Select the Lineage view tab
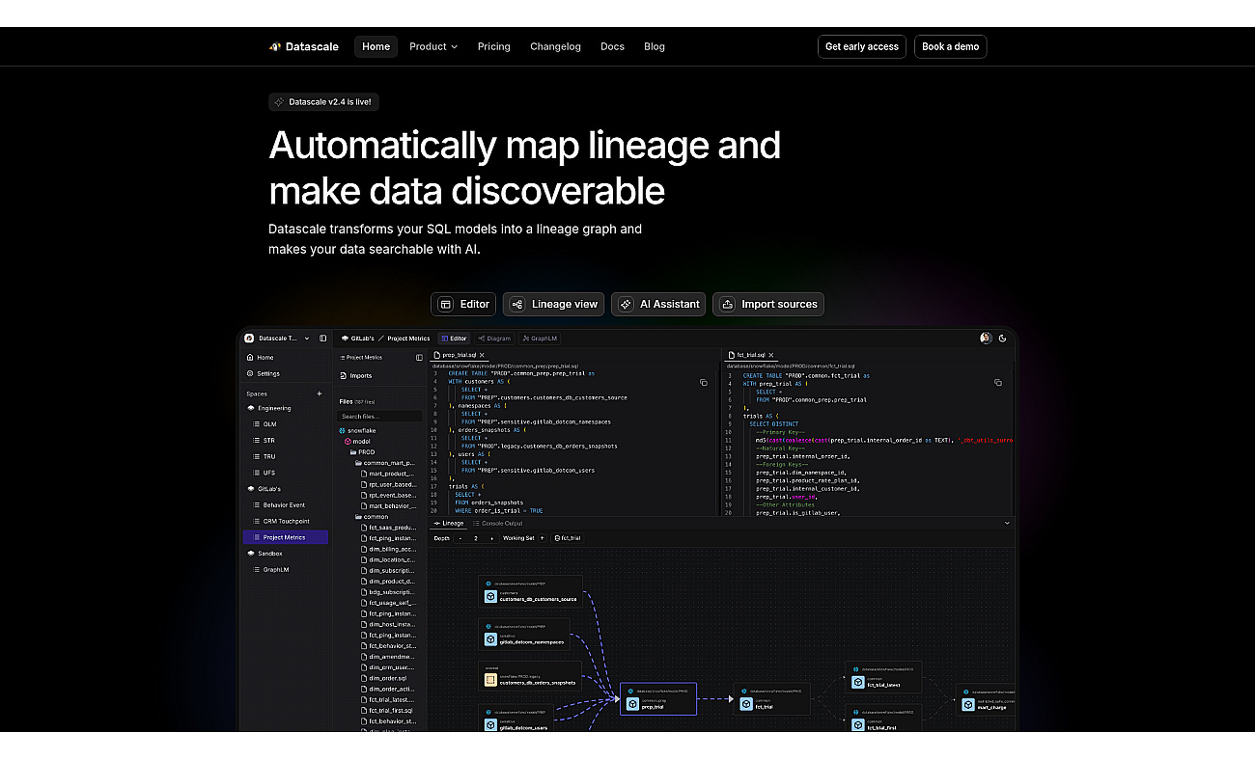This screenshot has height=760, width=1255. tap(554, 304)
